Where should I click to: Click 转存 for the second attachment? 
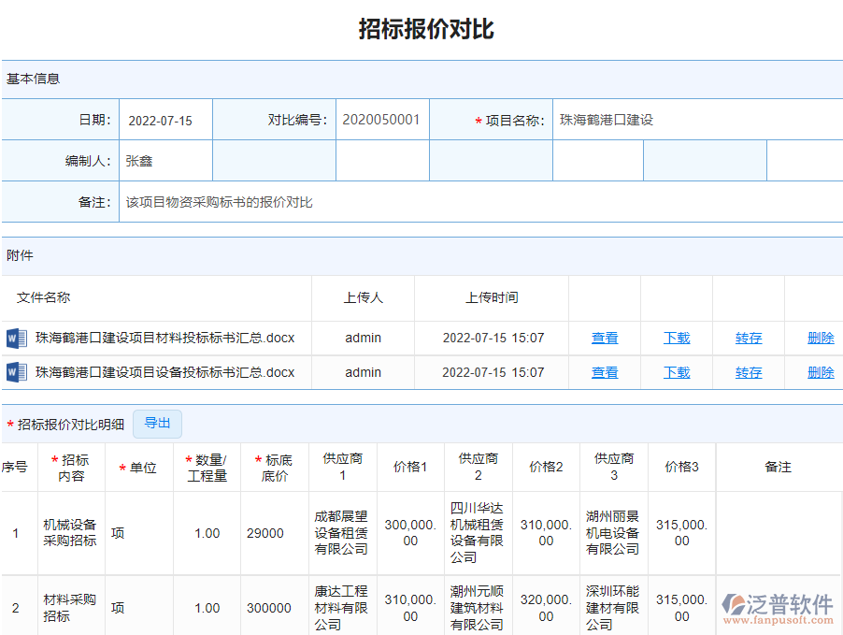point(748,372)
